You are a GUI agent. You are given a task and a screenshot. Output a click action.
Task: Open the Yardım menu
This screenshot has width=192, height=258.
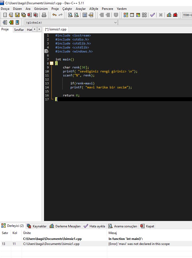pyautogui.click(x=122, y=9)
